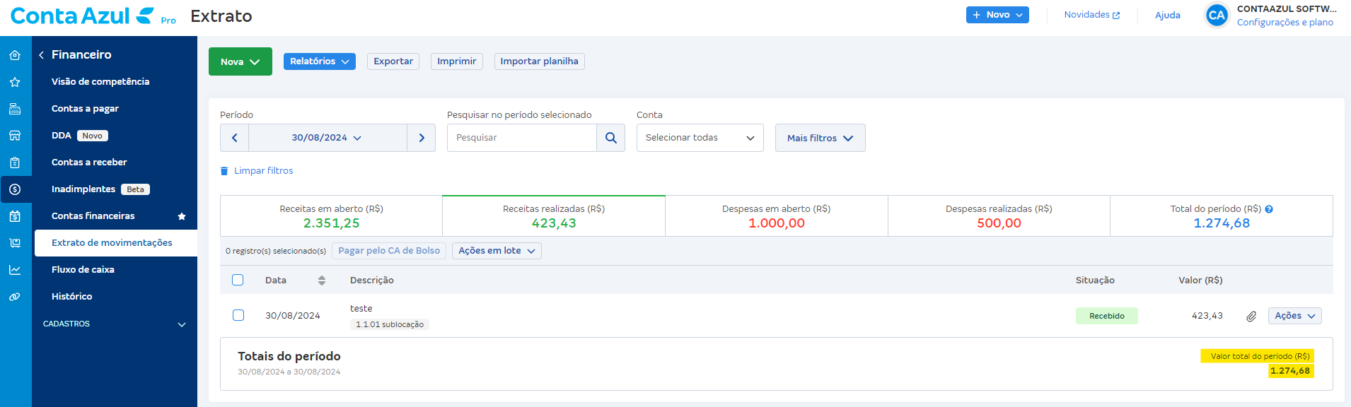
Task: Open favorites via the star sidebar icon
Action: click(x=15, y=82)
